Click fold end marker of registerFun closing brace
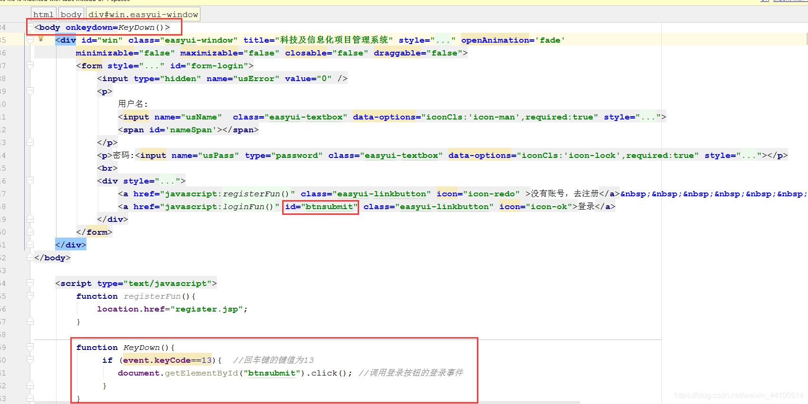This screenshot has width=808, height=404. (x=30, y=321)
